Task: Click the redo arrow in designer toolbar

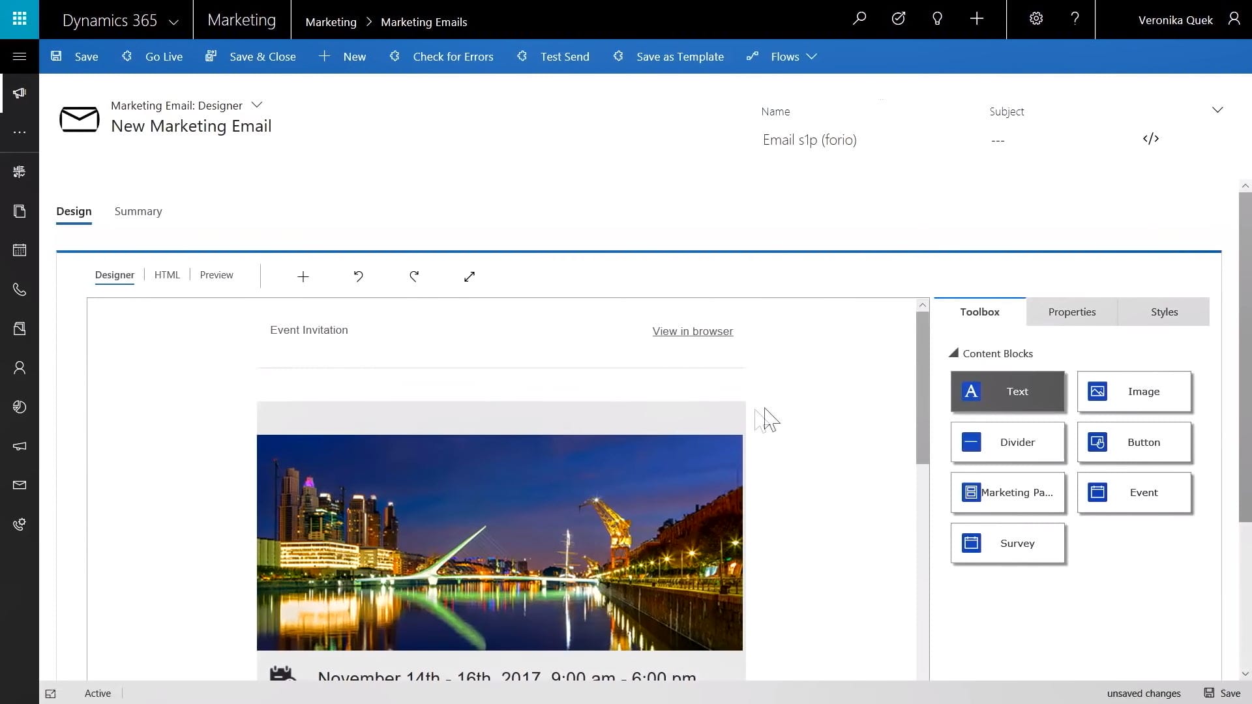Action: [x=414, y=276]
